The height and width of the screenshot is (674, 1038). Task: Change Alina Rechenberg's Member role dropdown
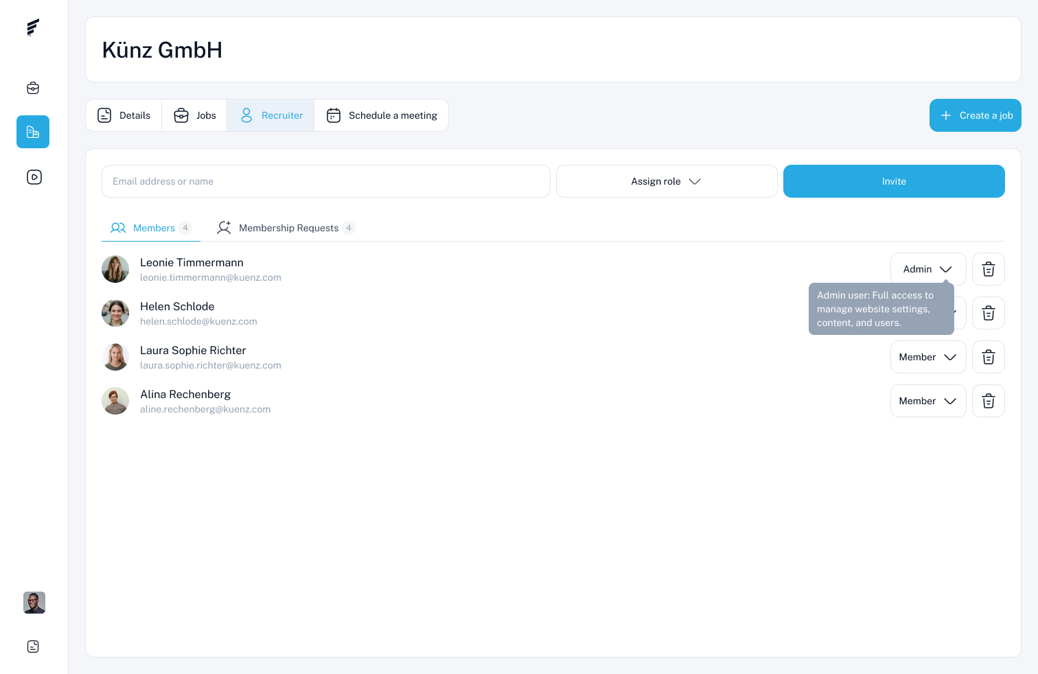[x=928, y=401]
